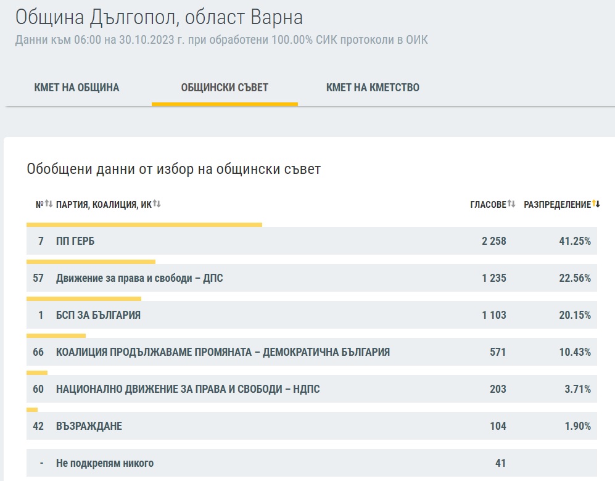Screen dimensions: 615x481
Task: Click the РАЗПРЕДЕЛЕНИЕ column header label
Action: pos(558,204)
